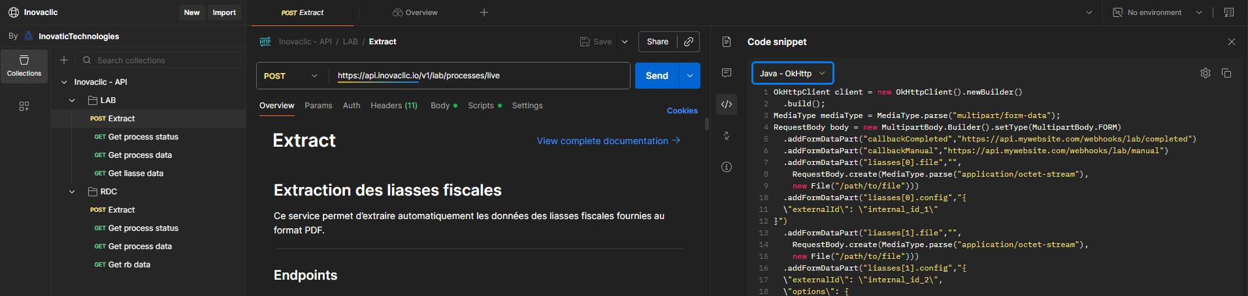The height and width of the screenshot is (296, 1248).
Task: Collapse the LAB folder
Action: coord(72,100)
